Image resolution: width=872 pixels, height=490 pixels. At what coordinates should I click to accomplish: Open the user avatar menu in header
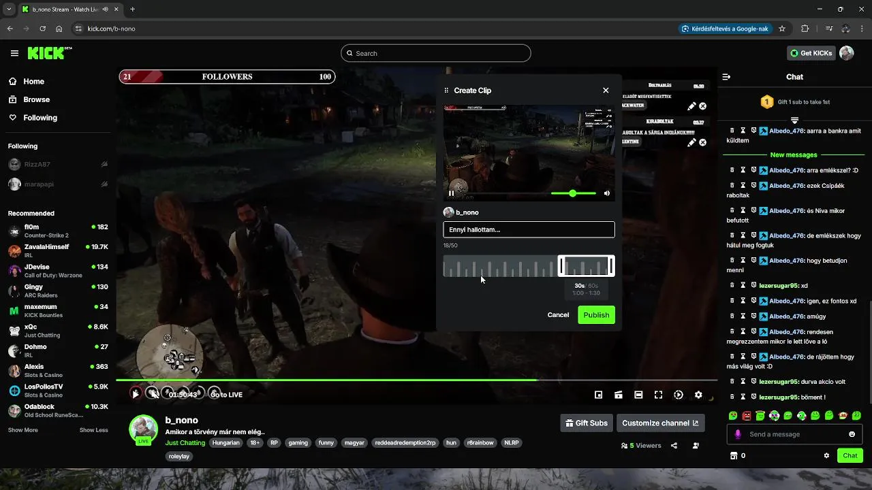click(x=846, y=53)
